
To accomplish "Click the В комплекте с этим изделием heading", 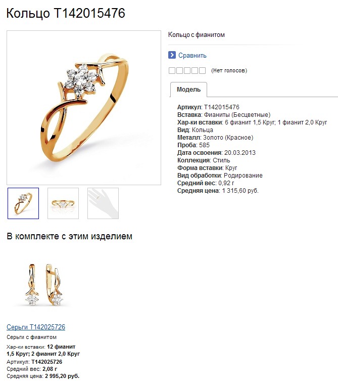I will pos(70,236).
